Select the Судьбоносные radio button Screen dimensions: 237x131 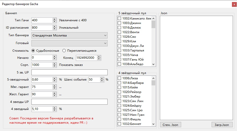(33, 51)
